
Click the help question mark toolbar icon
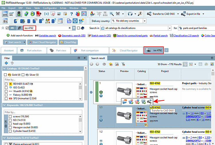tap(71, 14)
